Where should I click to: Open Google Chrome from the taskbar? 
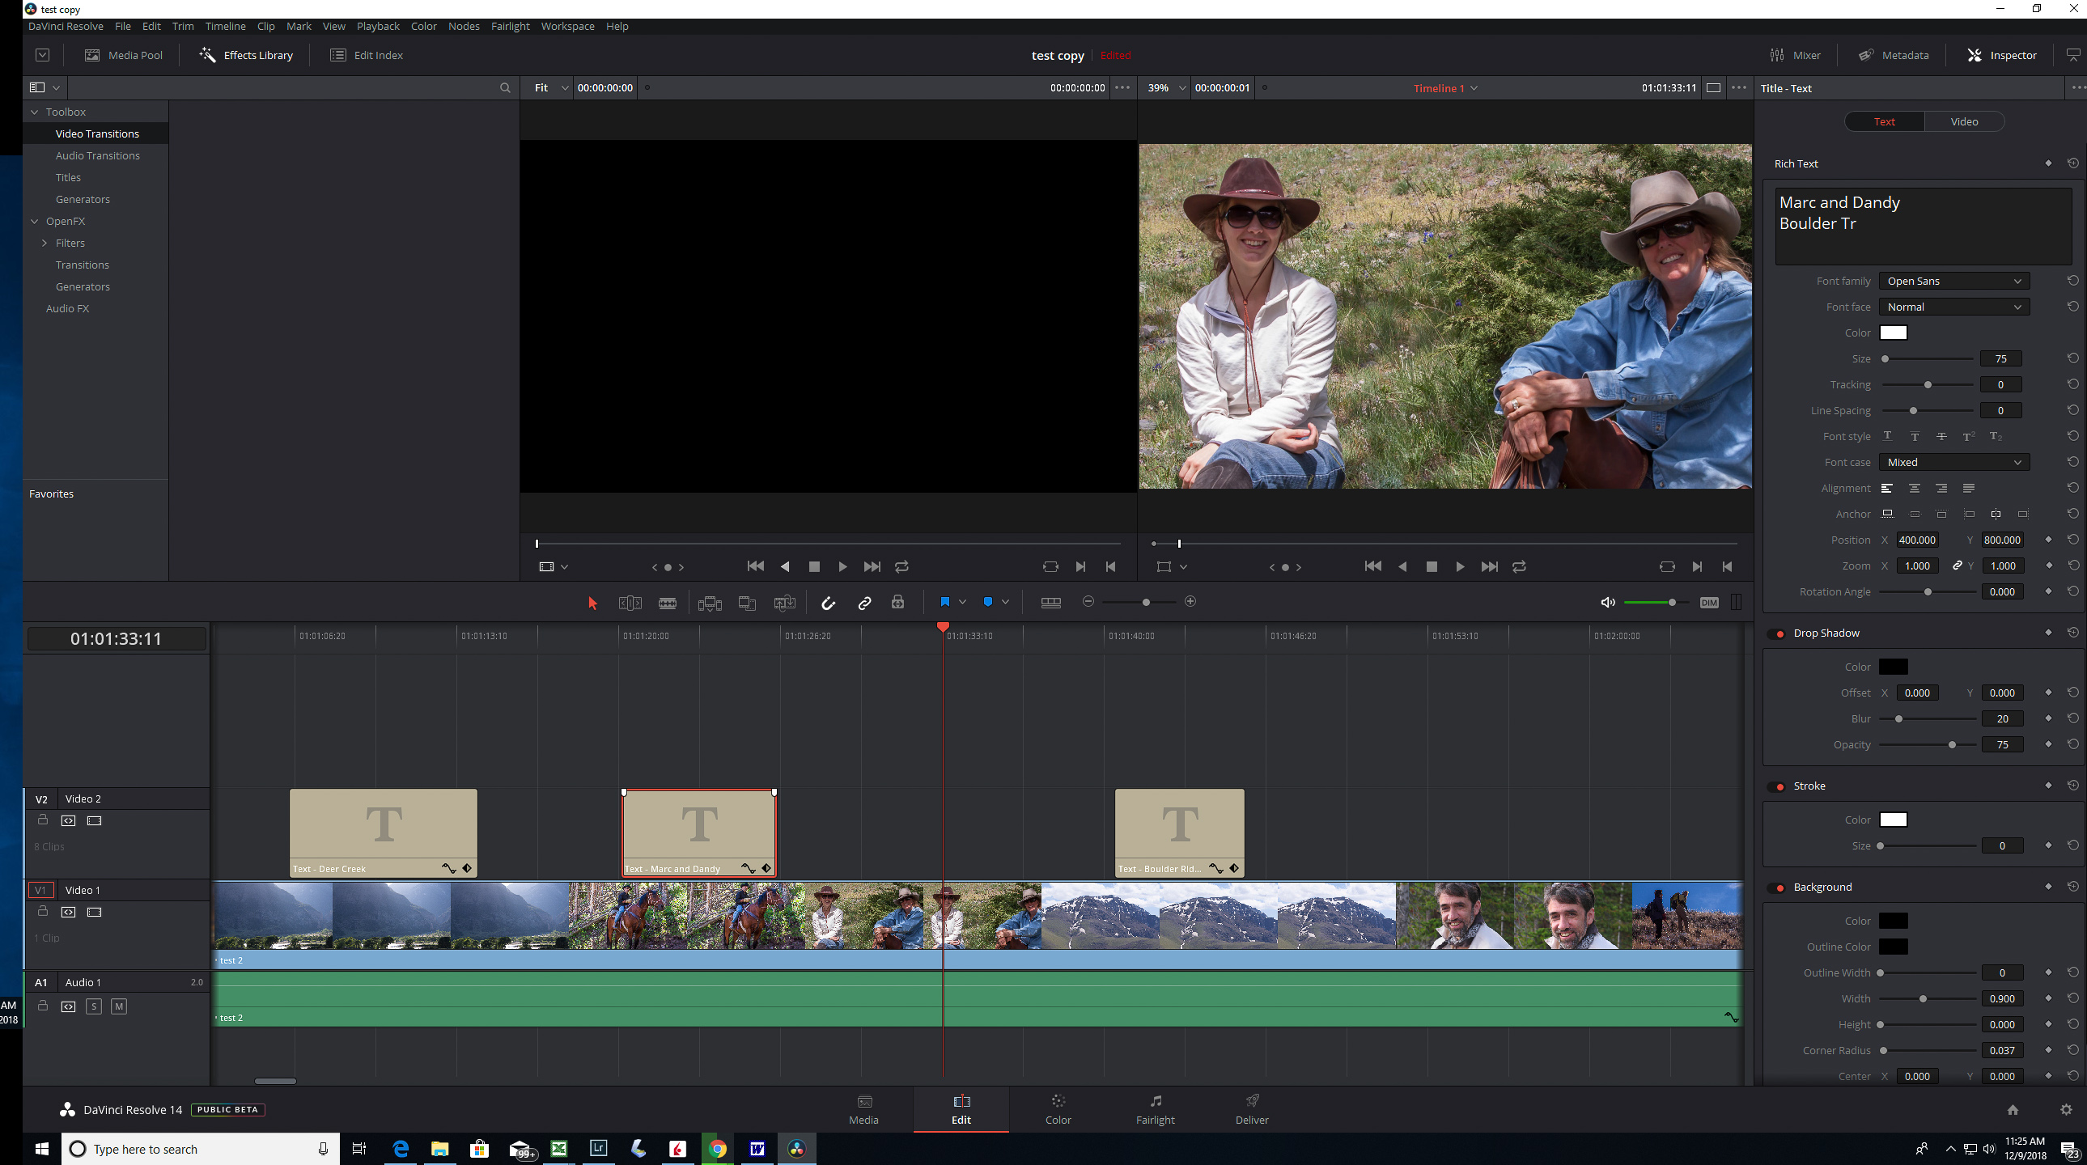click(717, 1149)
